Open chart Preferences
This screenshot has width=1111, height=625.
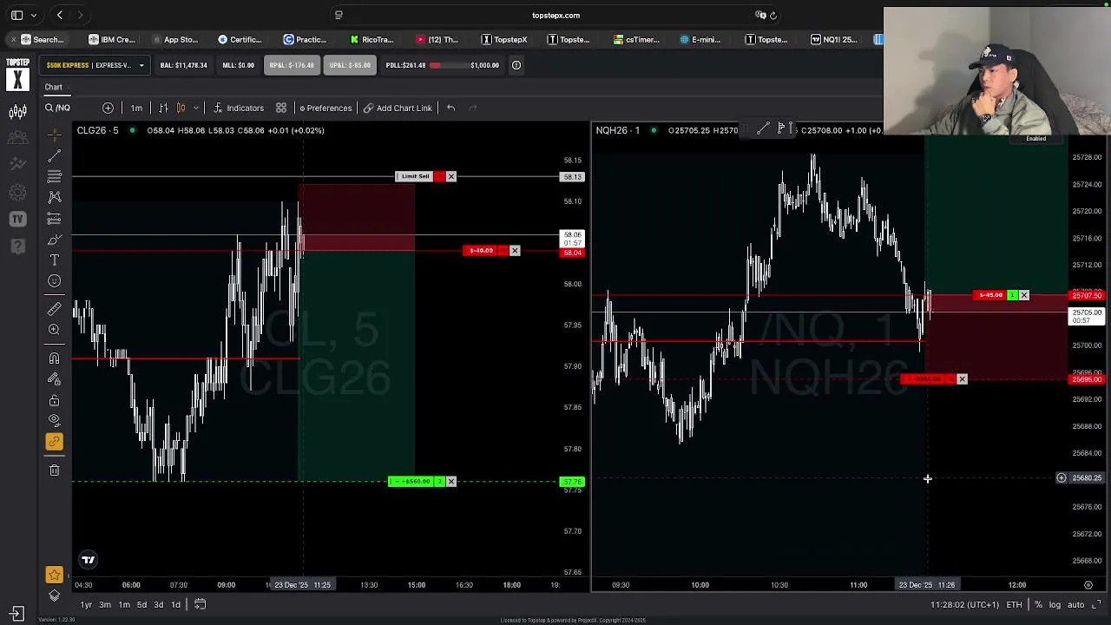tap(325, 108)
